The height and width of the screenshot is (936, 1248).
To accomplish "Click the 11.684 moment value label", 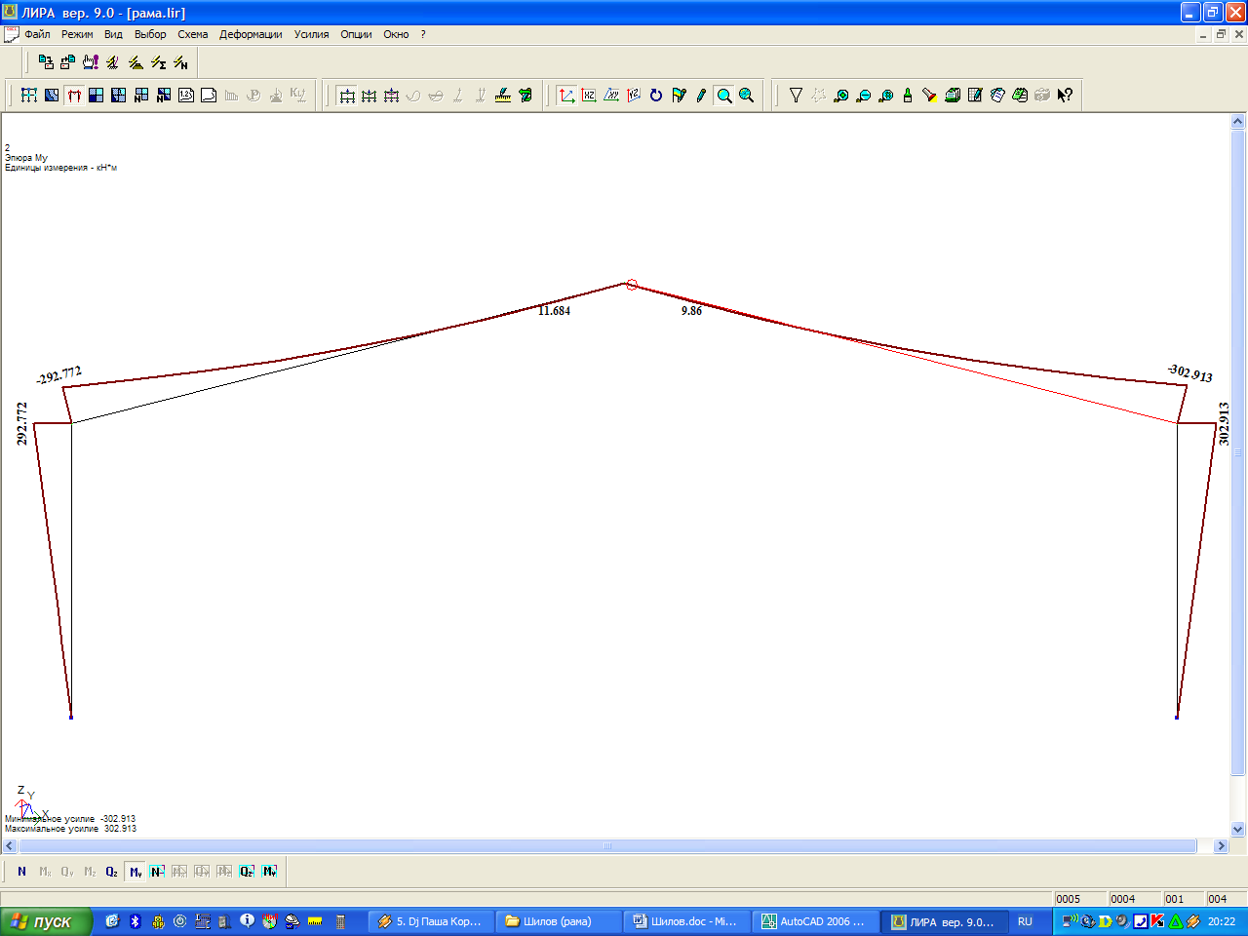I will 554,311.
